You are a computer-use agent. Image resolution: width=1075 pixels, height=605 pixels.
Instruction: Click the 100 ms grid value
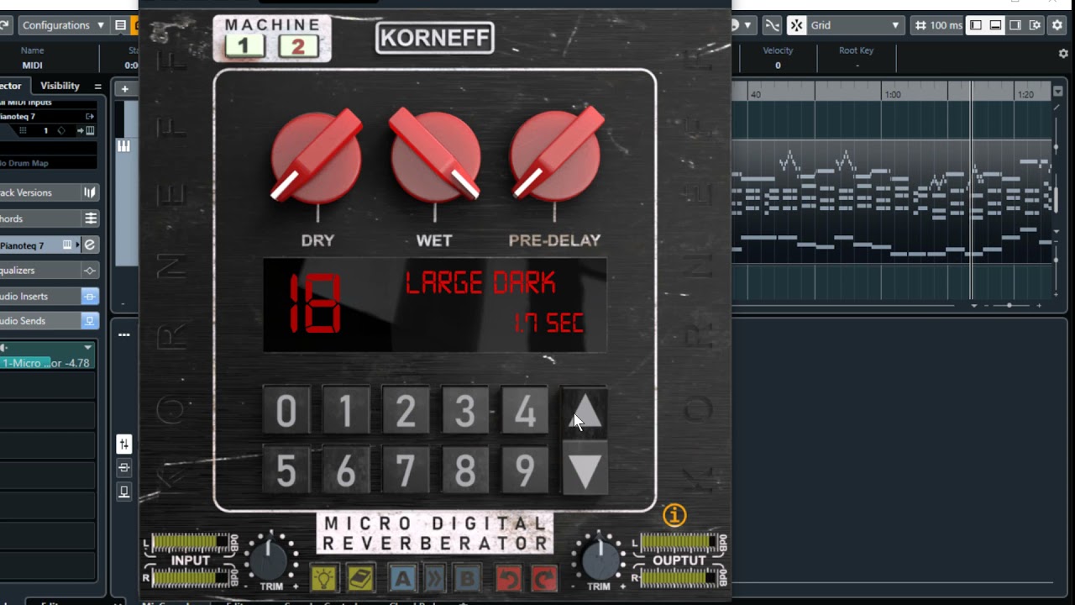coord(937,25)
